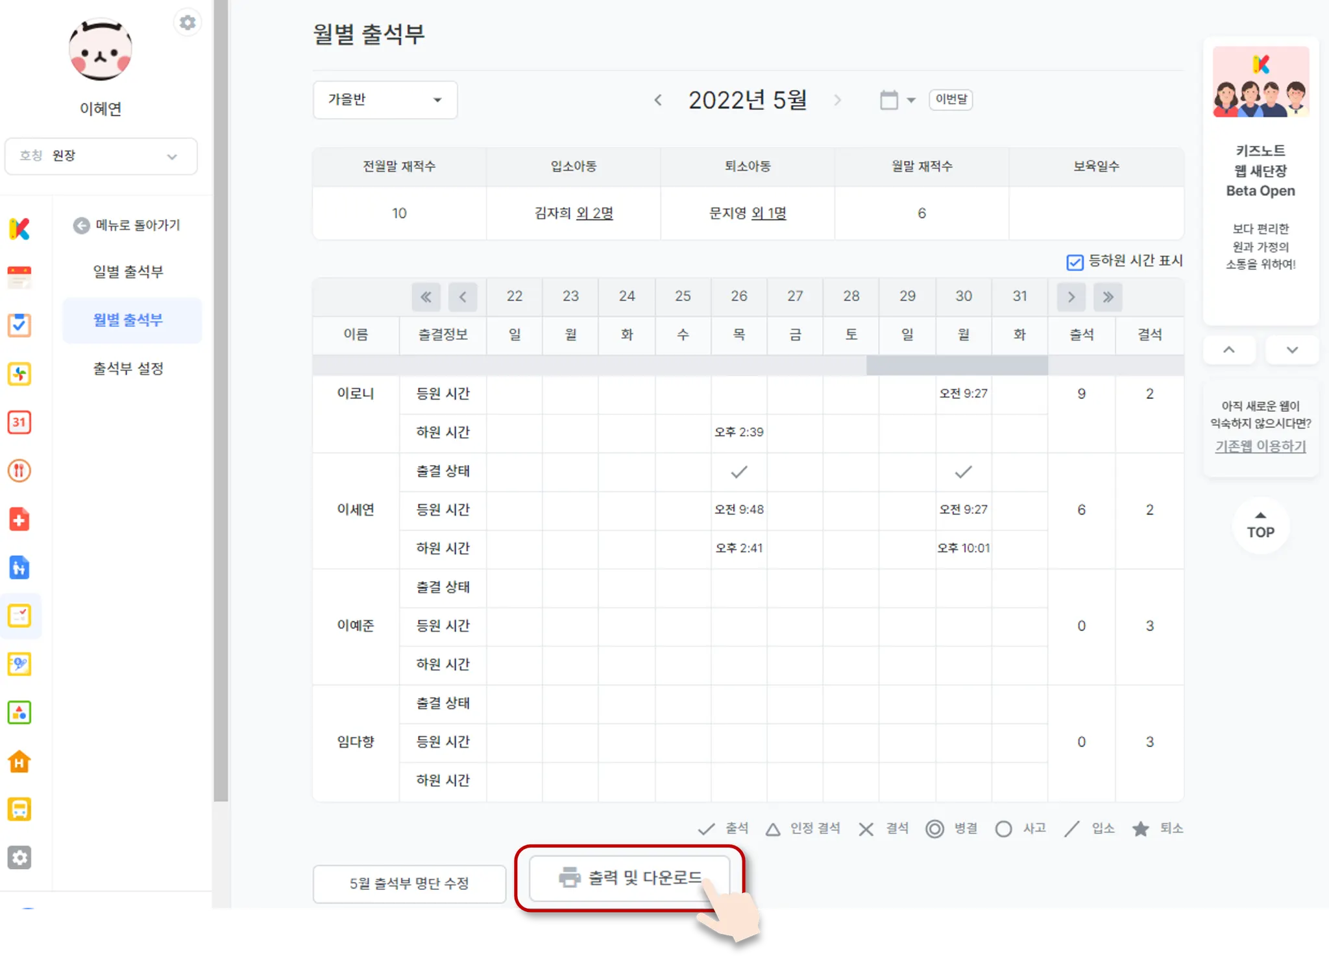Select 출석부 설정 menu item
This screenshot has width=1329, height=958.
pos(128,368)
